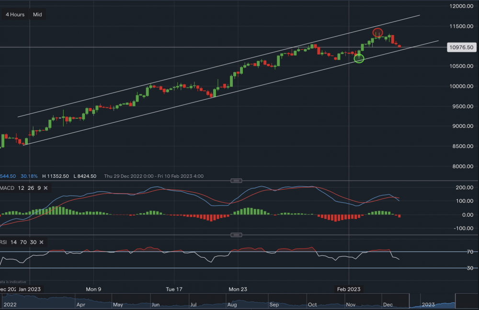479x310 pixels.
Task: Click the high value H 11352.50
Action: click(56, 176)
